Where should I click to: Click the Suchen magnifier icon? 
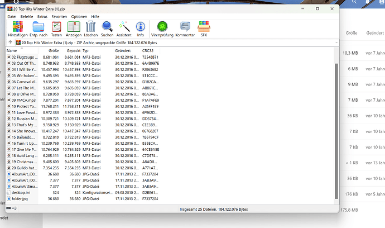click(x=107, y=27)
